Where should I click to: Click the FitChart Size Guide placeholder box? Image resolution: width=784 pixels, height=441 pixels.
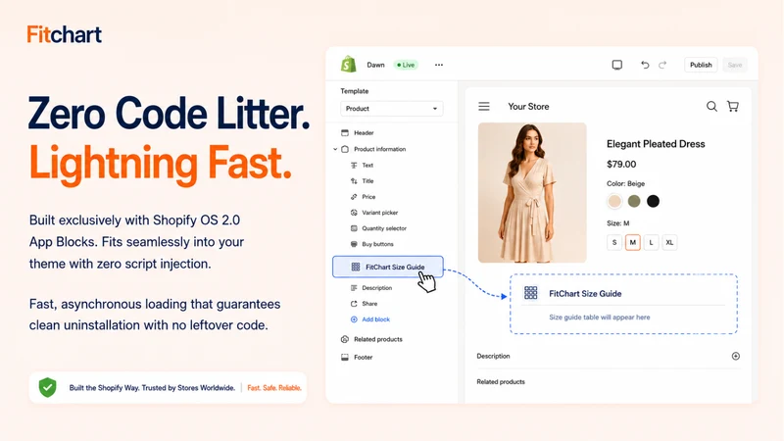(x=623, y=304)
